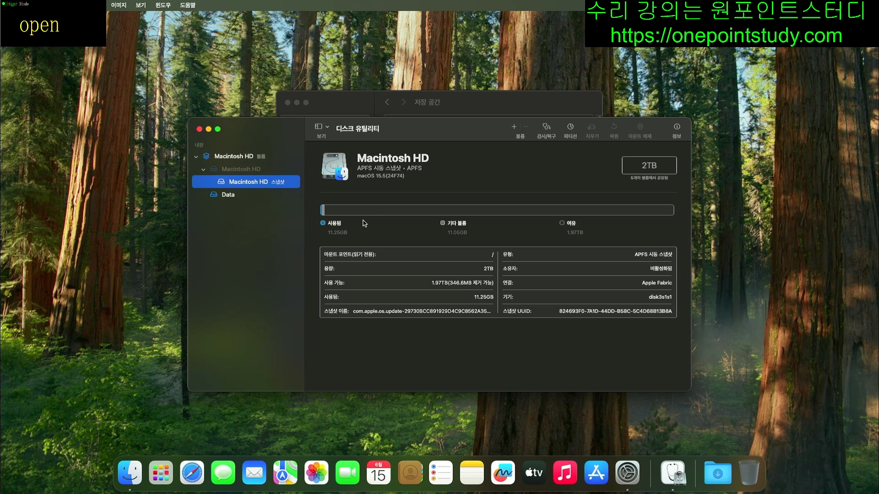Click the Restore toolbar icon

(614, 127)
